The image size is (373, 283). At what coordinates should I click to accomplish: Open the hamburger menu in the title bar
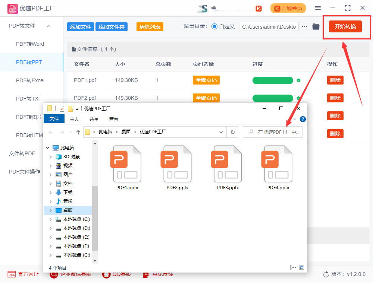click(x=318, y=8)
